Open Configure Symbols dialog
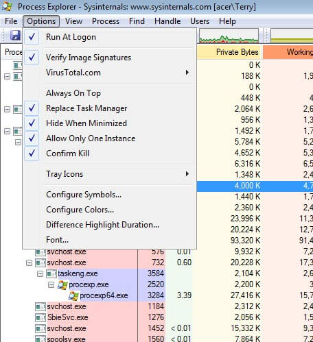Viewport: 313px width, 342px height. tap(109, 195)
